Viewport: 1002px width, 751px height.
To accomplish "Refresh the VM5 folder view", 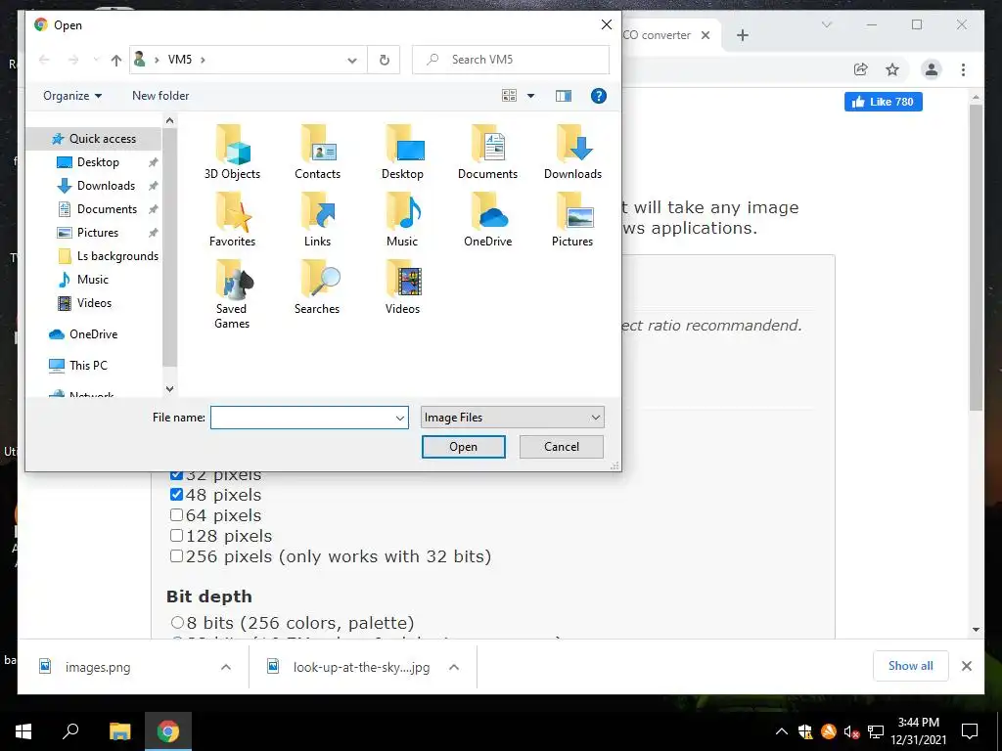I will coord(384,60).
